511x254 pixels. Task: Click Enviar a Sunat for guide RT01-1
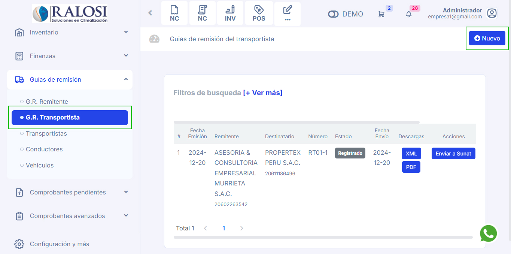(x=453, y=153)
